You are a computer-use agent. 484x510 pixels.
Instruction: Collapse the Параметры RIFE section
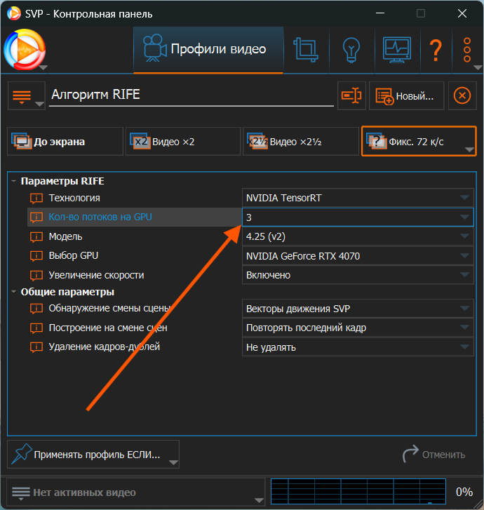[14, 181]
